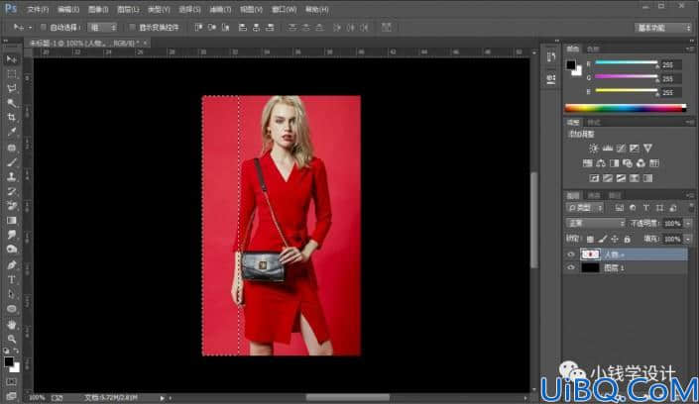Add a Curves adjustment layer
The width and height of the screenshot is (699, 404).
621,149
